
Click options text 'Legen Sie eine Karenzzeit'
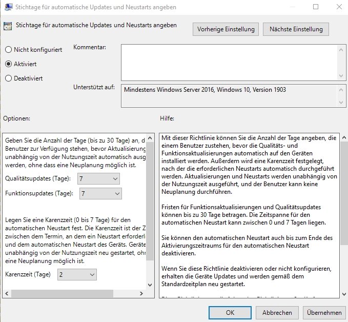click(x=75, y=240)
